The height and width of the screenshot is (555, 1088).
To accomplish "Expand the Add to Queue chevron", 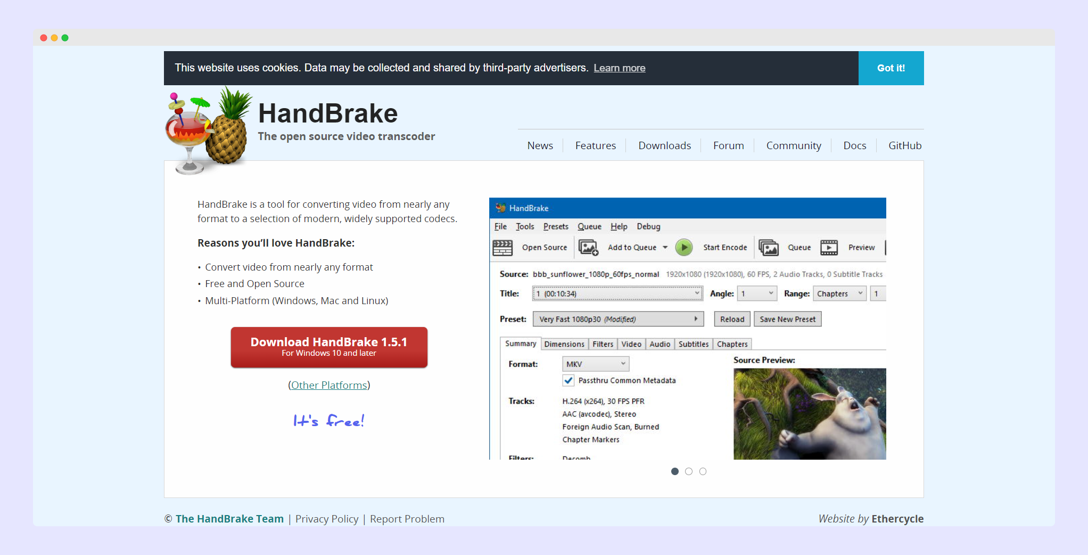I will [x=666, y=247].
